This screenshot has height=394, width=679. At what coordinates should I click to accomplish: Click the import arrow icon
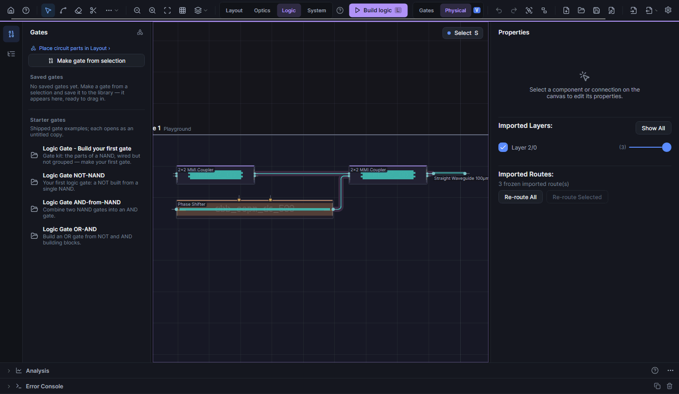(634, 10)
